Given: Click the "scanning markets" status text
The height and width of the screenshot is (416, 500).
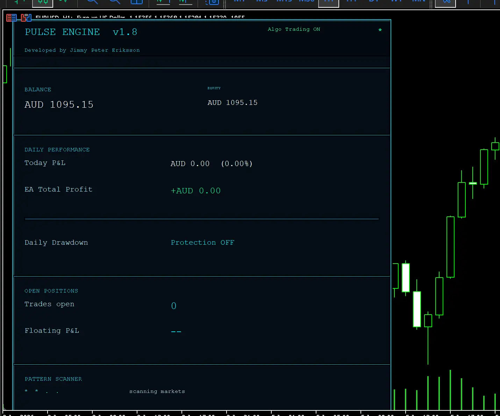Looking at the screenshot, I should coord(157,392).
